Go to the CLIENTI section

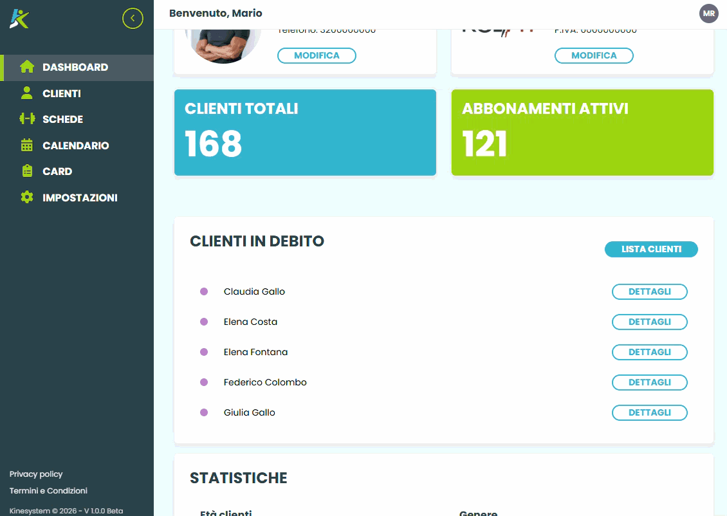coord(77,94)
